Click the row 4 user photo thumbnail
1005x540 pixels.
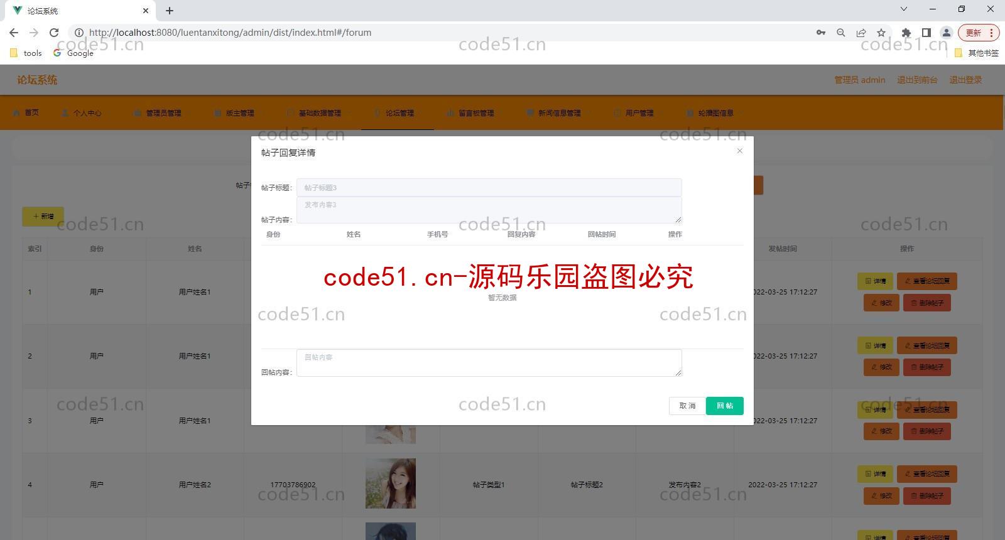tap(391, 483)
